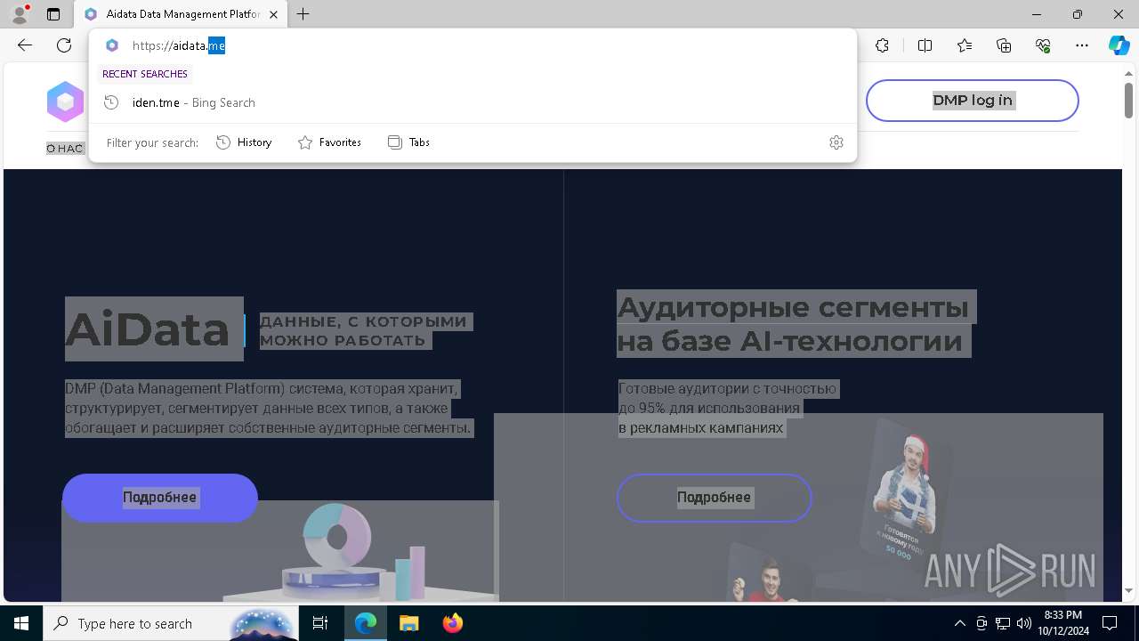
Task: Click the outlined Подробнее button for audience segments
Action: coord(715,498)
